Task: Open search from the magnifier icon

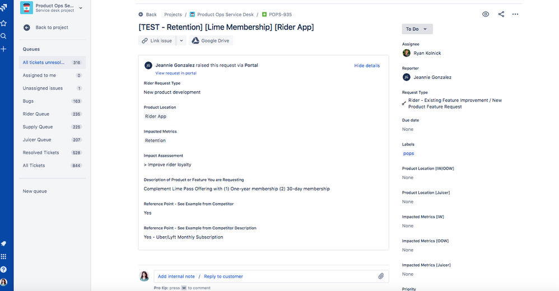Action: pos(3,36)
